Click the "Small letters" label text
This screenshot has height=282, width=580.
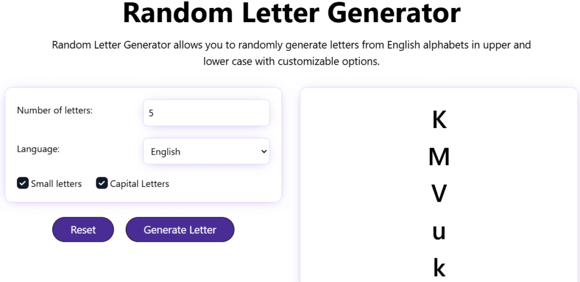(x=56, y=183)
